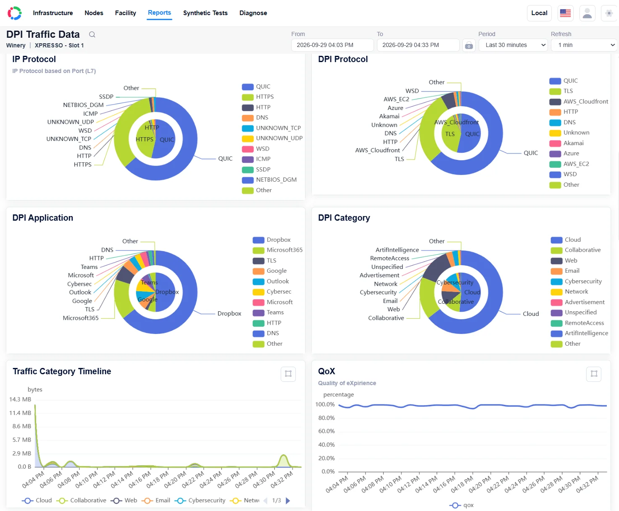This screenshot has height=511, width=619.
Task: Toggle Email series in timeline legend
Action: (156, 501)
